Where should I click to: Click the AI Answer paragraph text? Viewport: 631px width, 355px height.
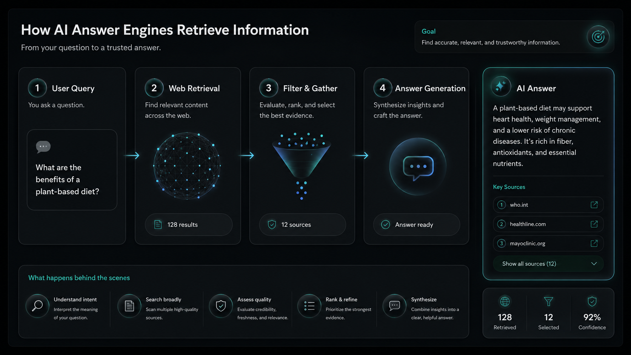tap(547, 136)
